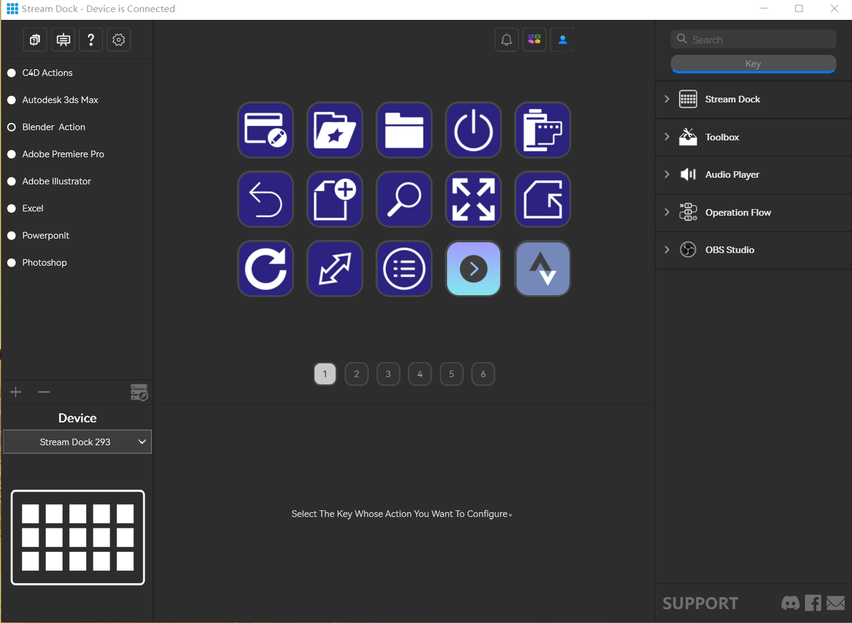Image resolution: width=852 pixels, height=623 pixels.
Task: Click the device key grid thumbnail
Action: pyautogui.click(x=78, y=537)
